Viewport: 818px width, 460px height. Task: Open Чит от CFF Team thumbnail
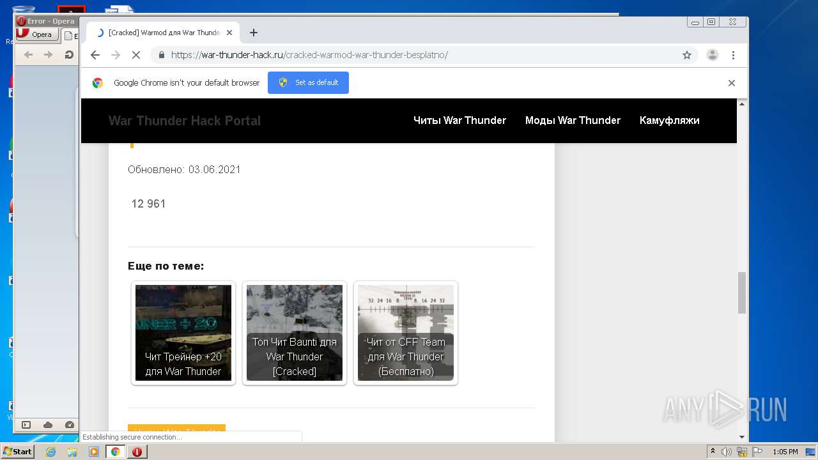(x=406, y=333)
